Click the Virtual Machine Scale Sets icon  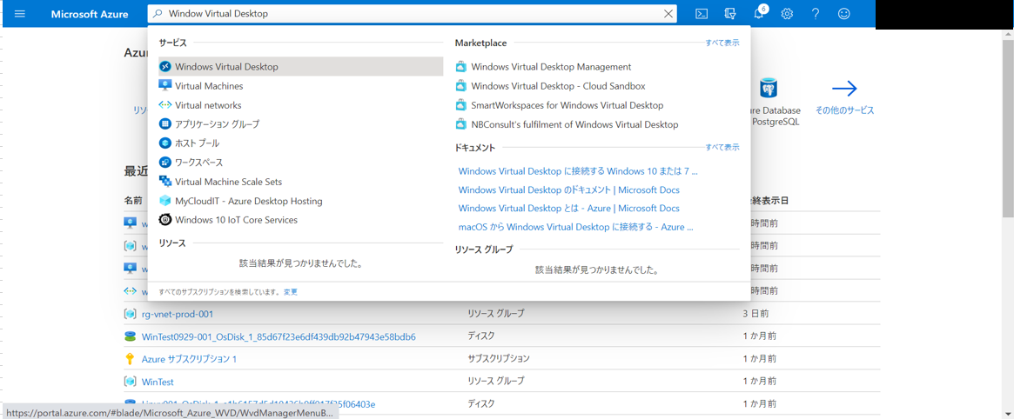[x=165, y=182]
